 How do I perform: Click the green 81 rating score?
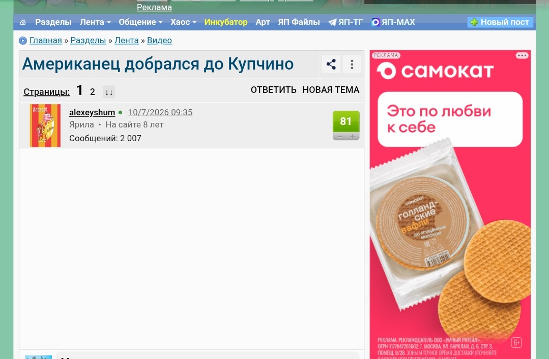346,121
